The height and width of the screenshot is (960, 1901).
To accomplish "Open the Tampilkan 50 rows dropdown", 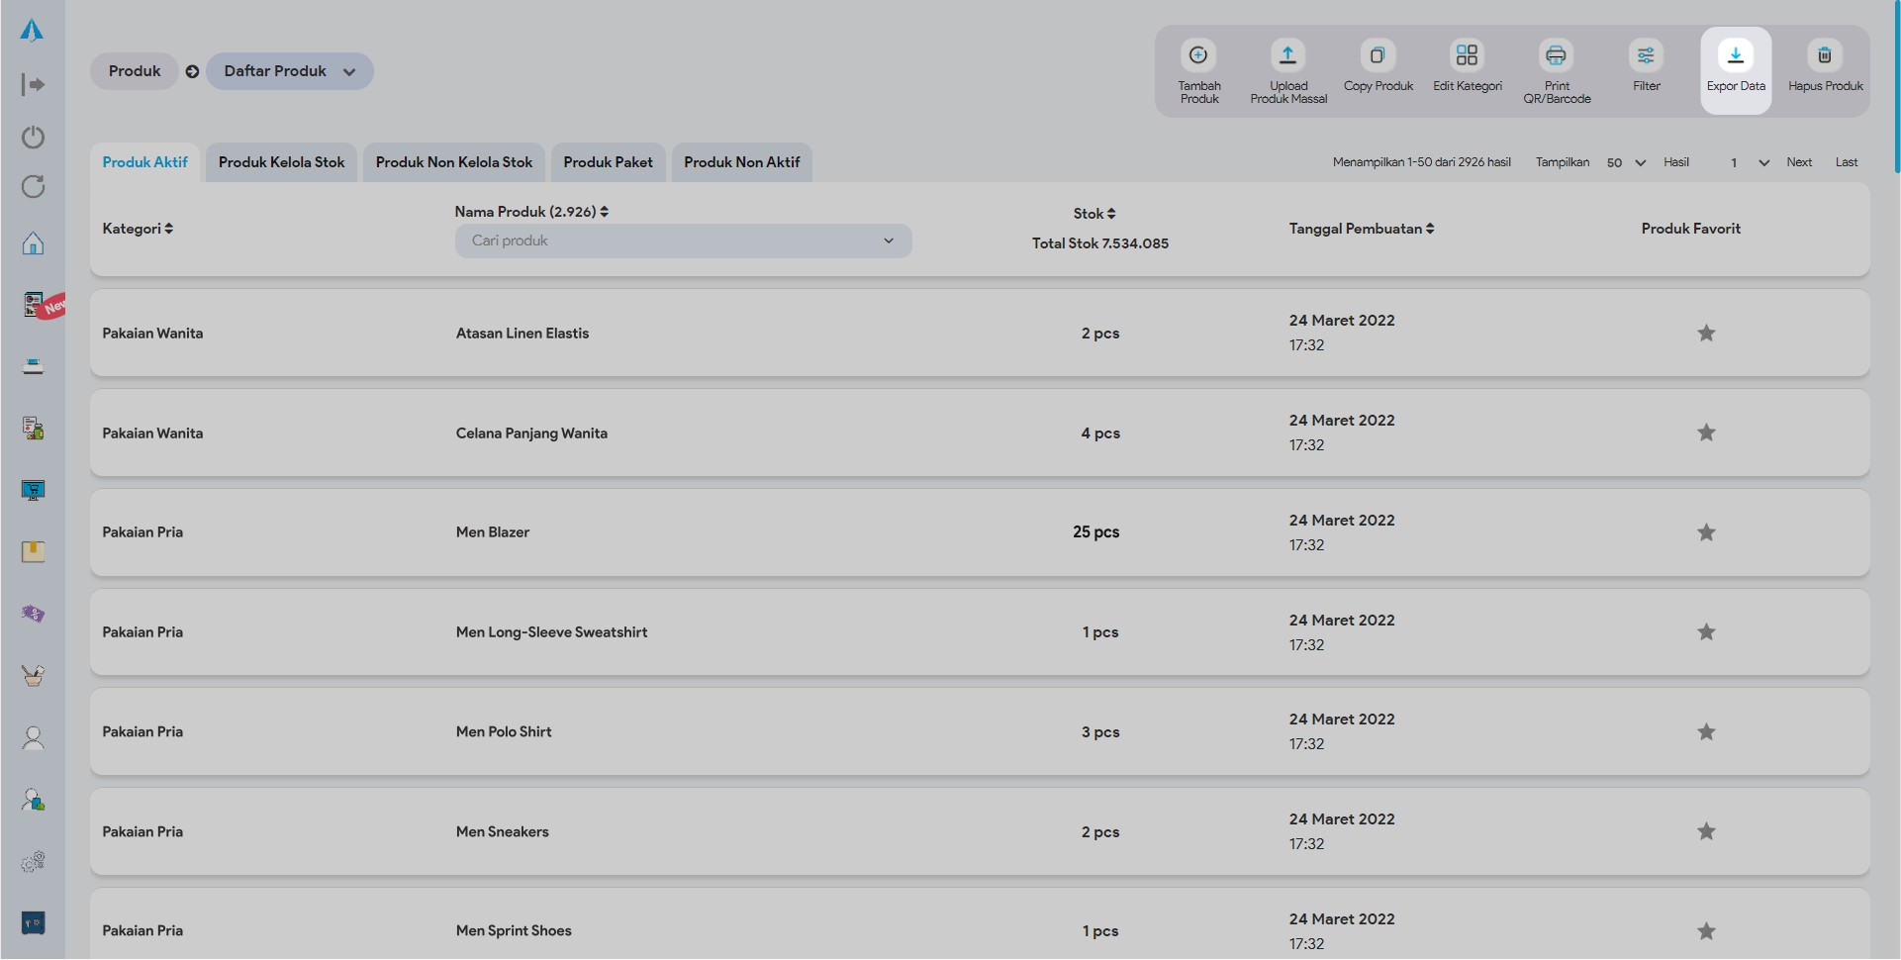I will (x=1626, y=162).
